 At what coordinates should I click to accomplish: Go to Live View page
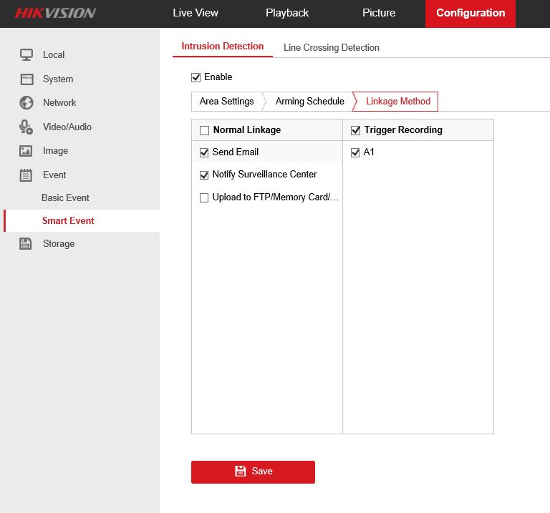pyautogui.click(x=196, y=13)
